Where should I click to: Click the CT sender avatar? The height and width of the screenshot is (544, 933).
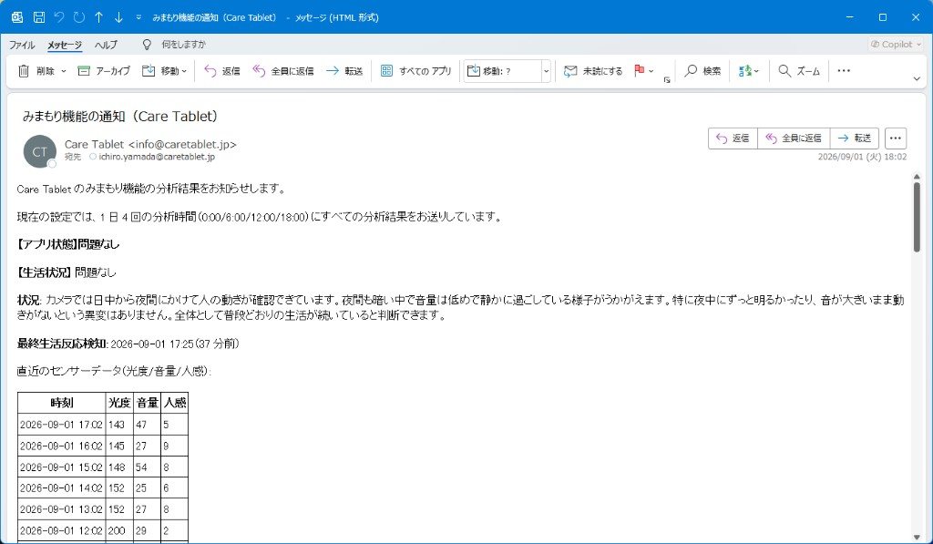[39, 151]
